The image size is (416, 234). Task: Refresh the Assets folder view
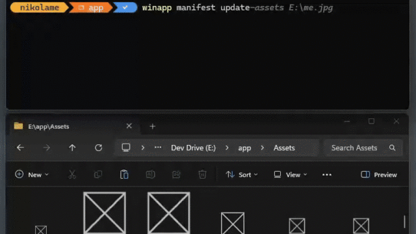pyautogui.click(x=98, y=148)
